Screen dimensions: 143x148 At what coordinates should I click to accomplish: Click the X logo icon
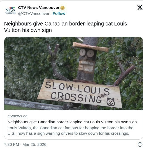[x=140, y=8]
